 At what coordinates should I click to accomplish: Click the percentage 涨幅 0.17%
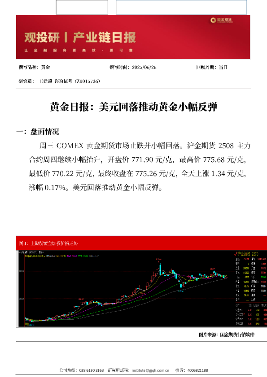tap(47, 188)
